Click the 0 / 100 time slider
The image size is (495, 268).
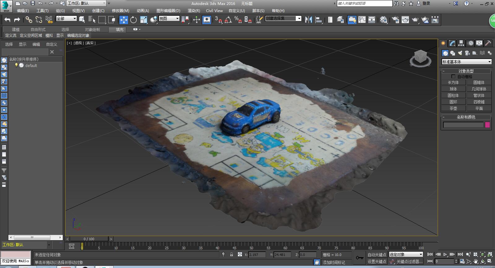pos(89,239)
